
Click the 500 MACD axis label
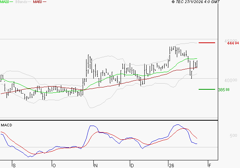click(x=233, y=136)
